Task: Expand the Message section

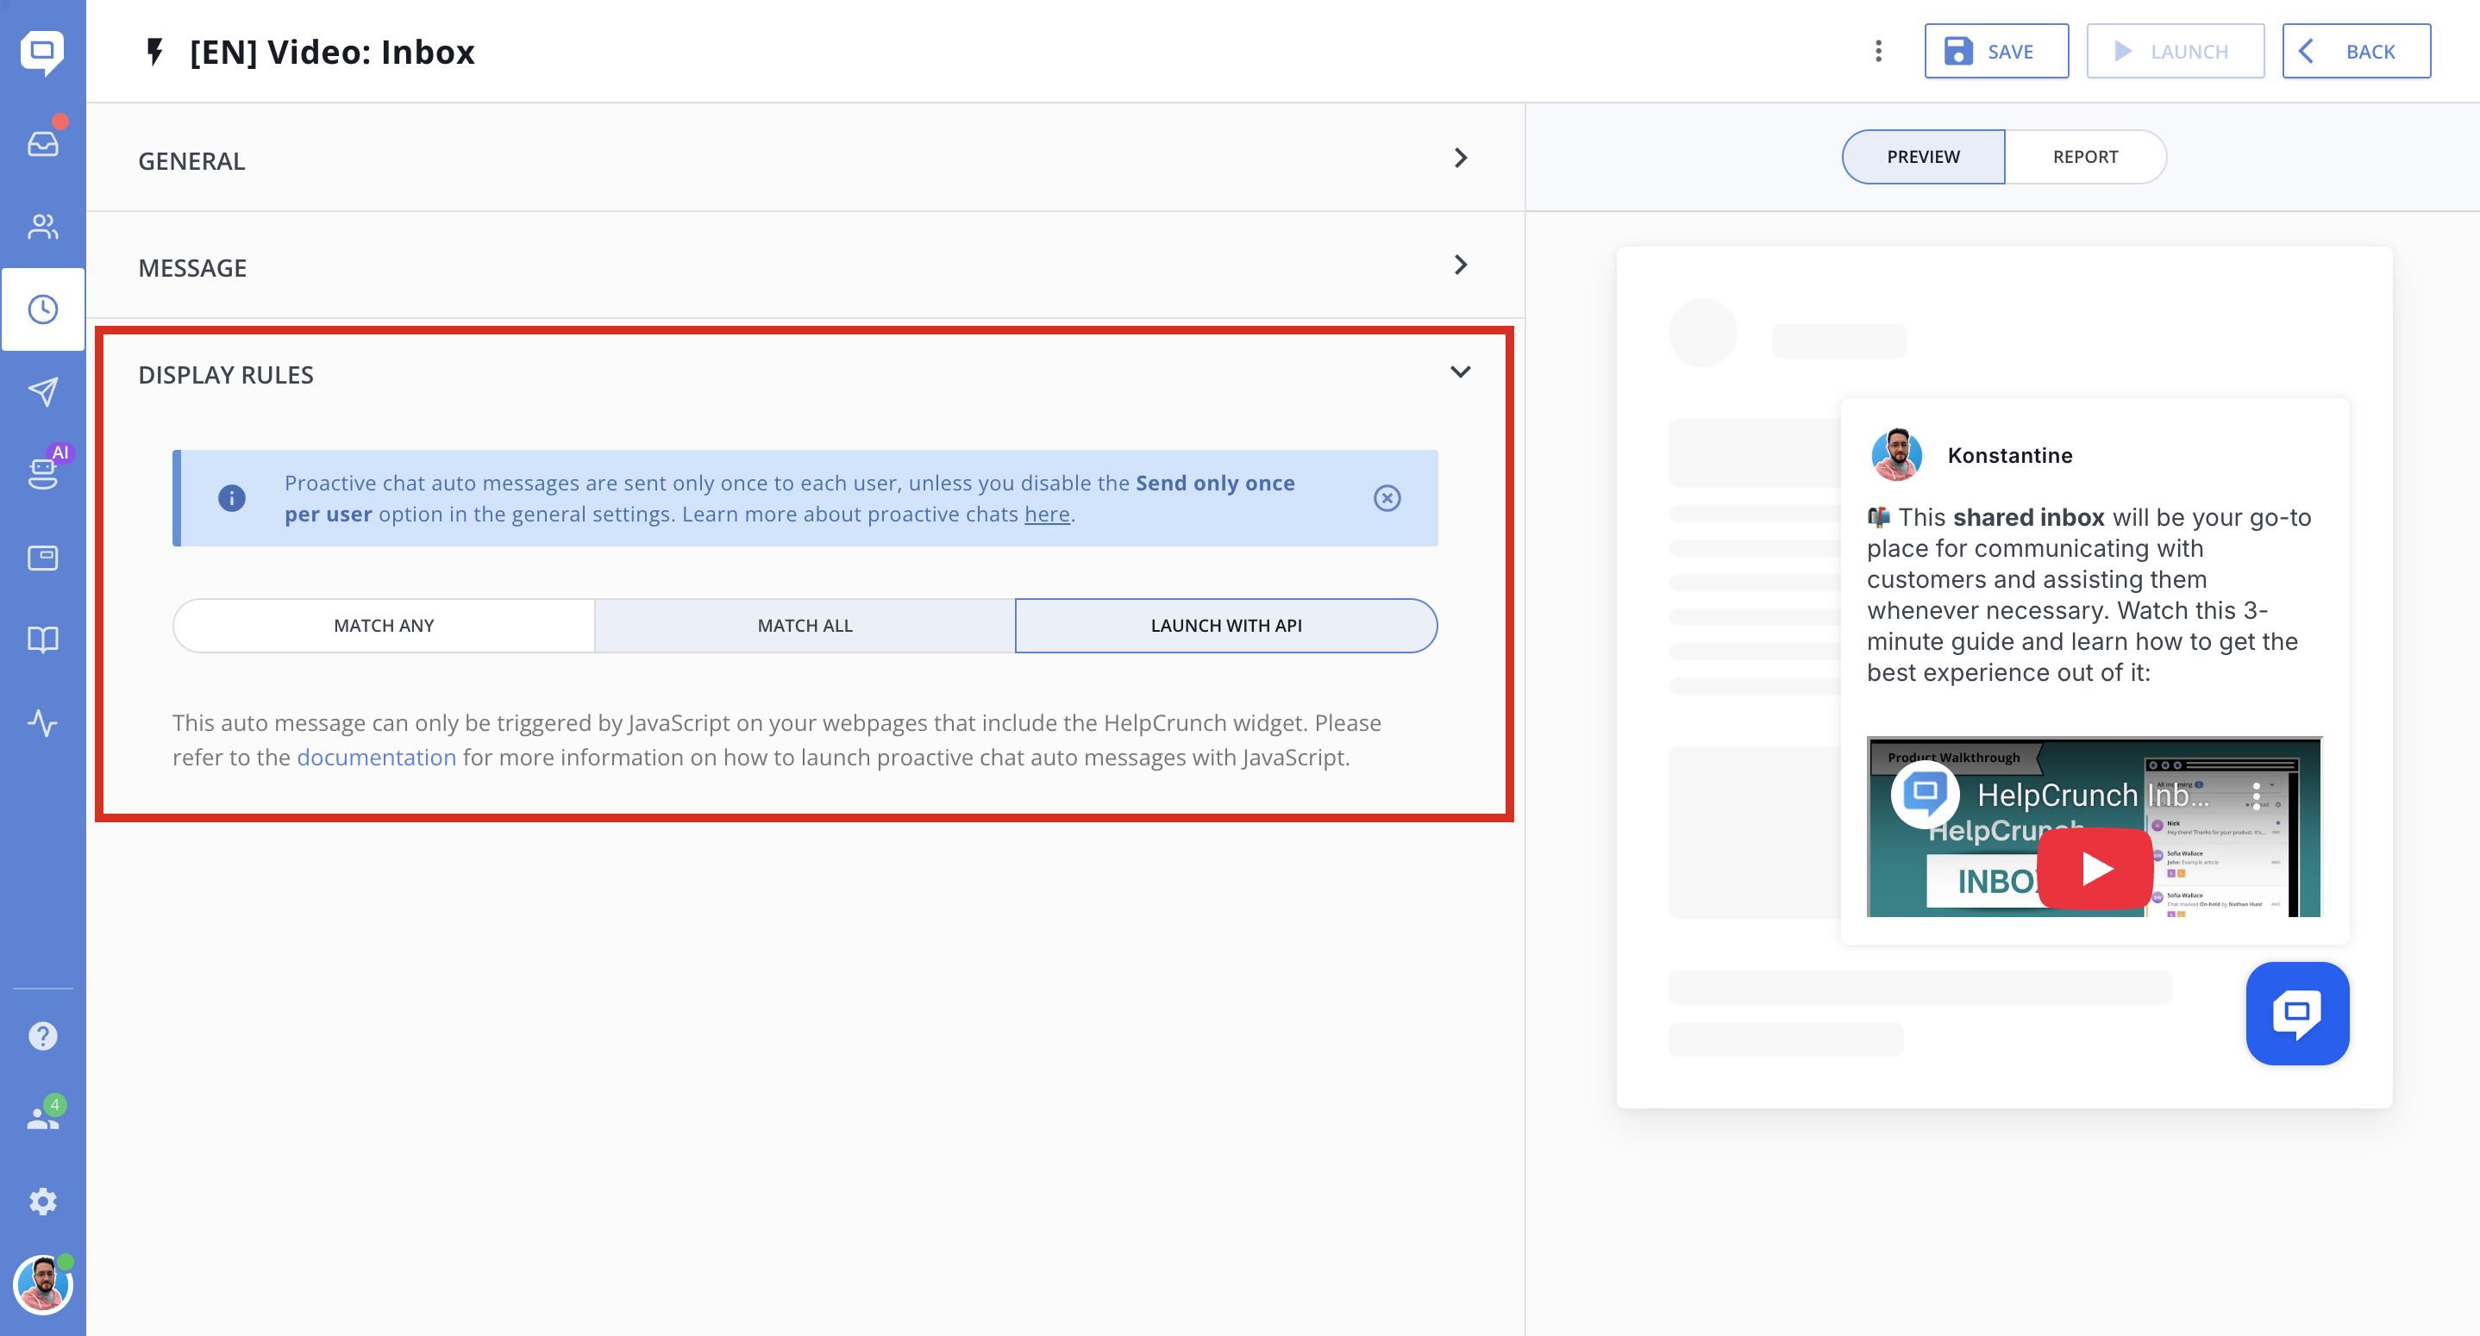Action: (805, 266)
